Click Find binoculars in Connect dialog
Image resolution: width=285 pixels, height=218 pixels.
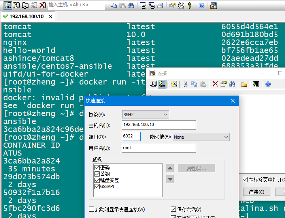[x=232, y=84]
